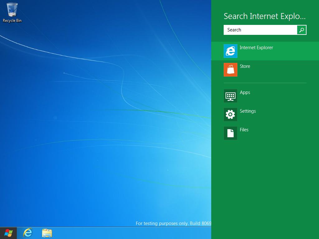Choose the Settings search scope label
This screenshot has width=319, height=239.
(x=248, y=111)
